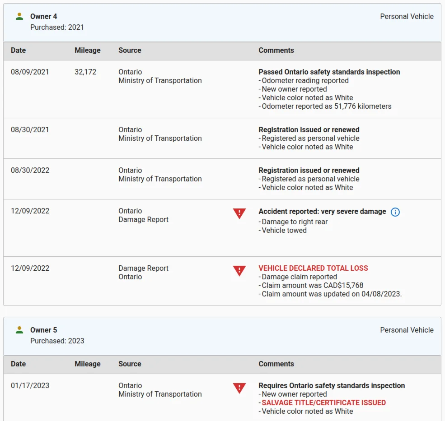Click warning triangle on 01/17/2023 salvage row
445x421 pixels.
239,388
